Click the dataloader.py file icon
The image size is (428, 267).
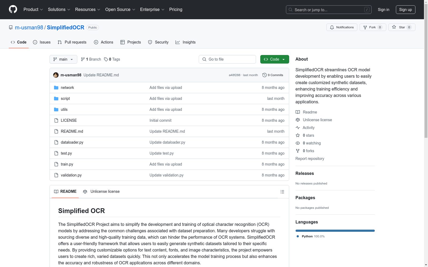click(56, 142)
